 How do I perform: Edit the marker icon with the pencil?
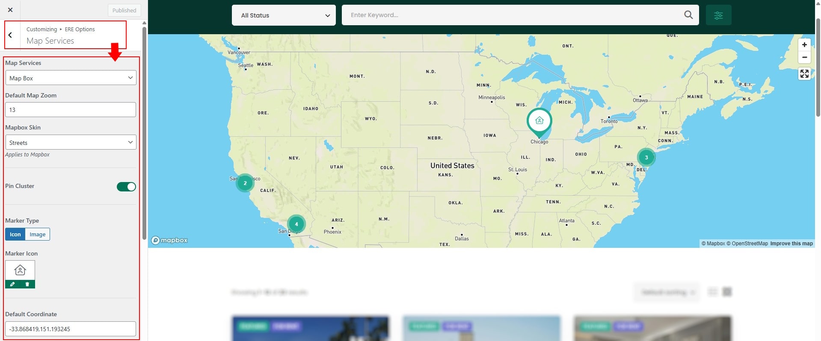pyautogui.click(x=12, y=284)
